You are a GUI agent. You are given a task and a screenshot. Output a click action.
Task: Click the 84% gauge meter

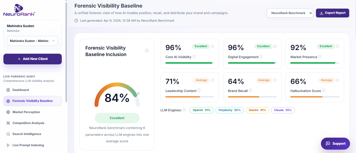(x=117, y=95)
